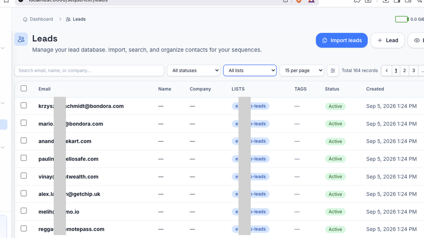424x238 pixels.
Task: Go to the previous page arrow
Action: pos(387,71)
